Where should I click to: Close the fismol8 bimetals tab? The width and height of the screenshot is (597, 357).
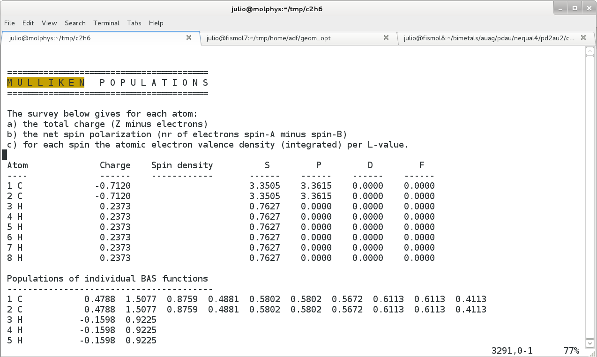click(583, 38)
